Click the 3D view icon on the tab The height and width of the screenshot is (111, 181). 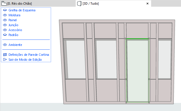coord(79,3)
